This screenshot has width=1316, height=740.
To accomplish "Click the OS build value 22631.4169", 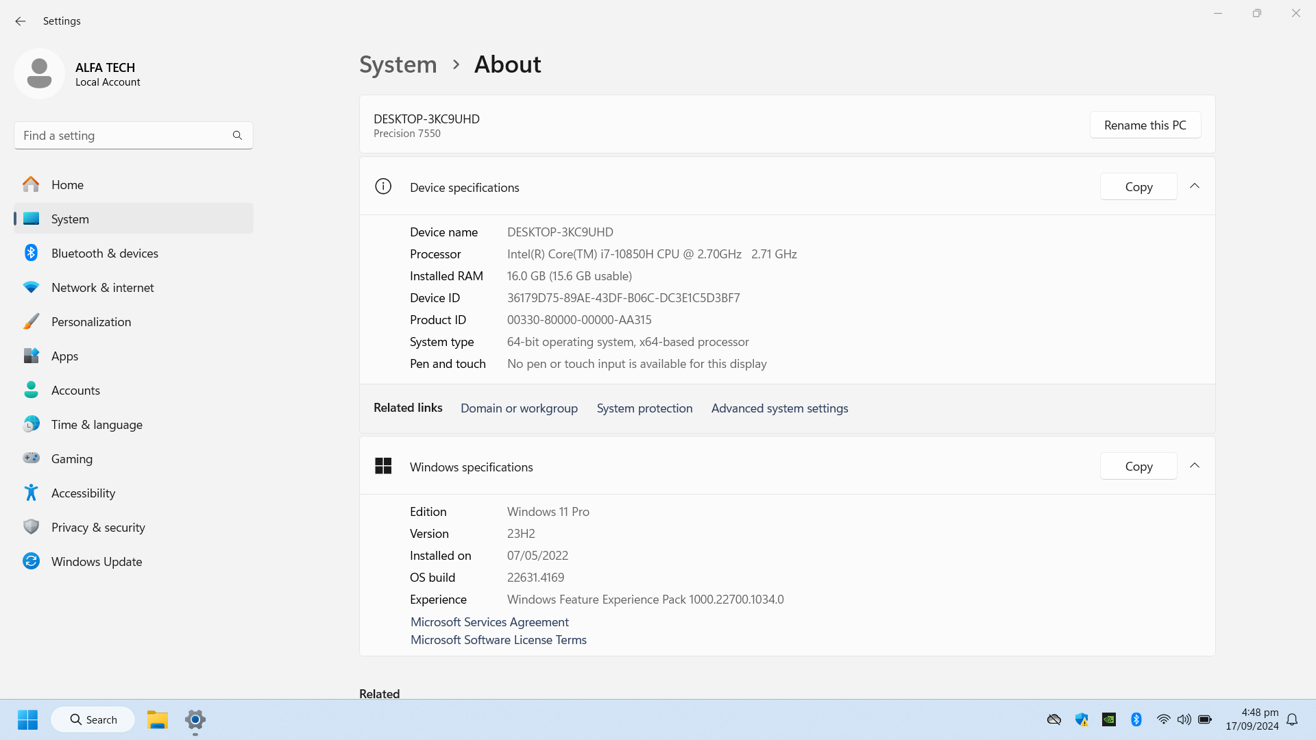I will (535, 577).
